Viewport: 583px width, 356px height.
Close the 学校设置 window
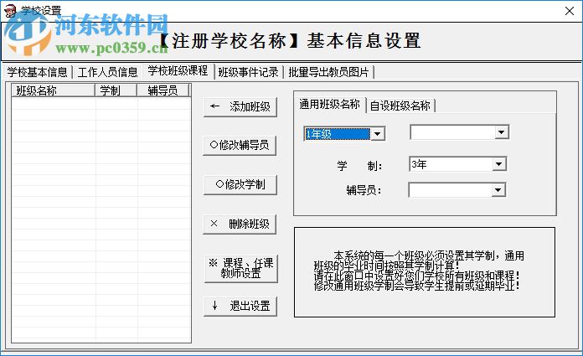pyautogui.click(x=570, y=11)
